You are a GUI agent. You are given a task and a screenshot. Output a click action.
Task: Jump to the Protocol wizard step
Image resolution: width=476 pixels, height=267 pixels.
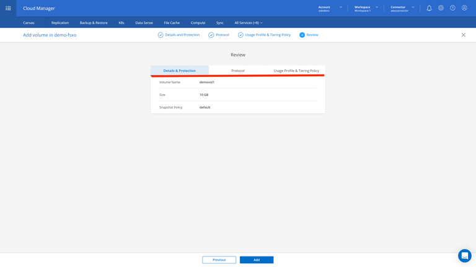point(219,35)
